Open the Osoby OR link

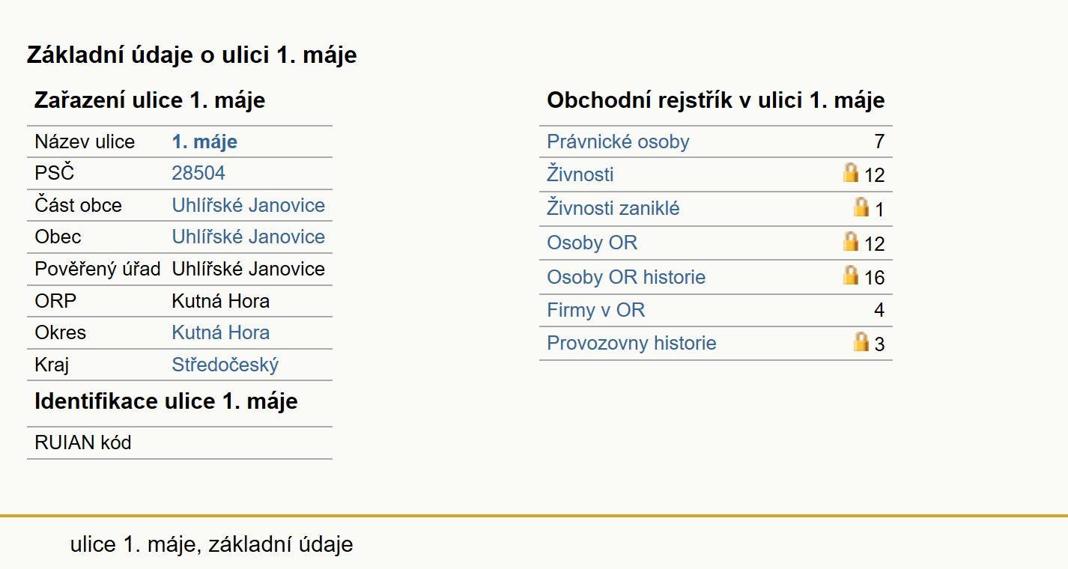(592, 243)
